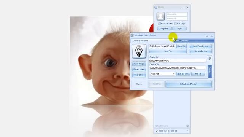This screenshot has height=137, width=244.
Task: Click the Share File button
Action: pos(139,75)
